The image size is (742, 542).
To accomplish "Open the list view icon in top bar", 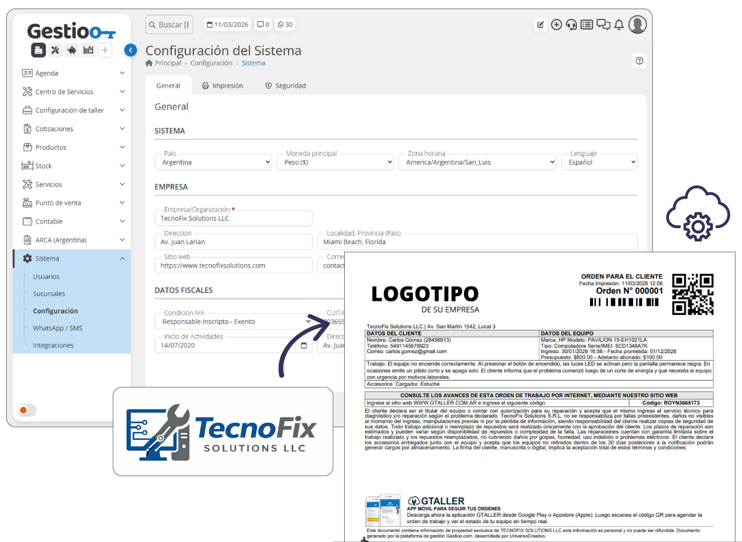I will point(587,25).
